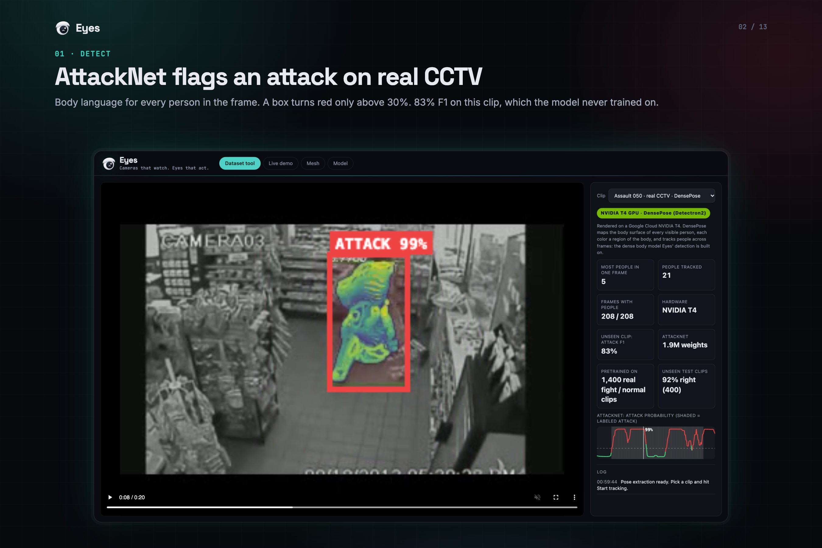
Task: Click the AttackNet 1.9M weights card
Action: [x=686, y=345]
